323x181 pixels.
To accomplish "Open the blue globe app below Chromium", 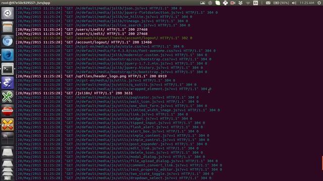I will (x=8, y=55).
